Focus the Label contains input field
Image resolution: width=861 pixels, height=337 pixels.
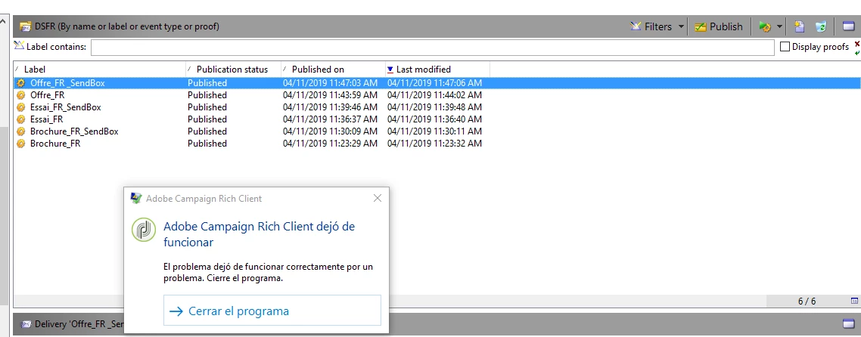[x=432, y=48]
